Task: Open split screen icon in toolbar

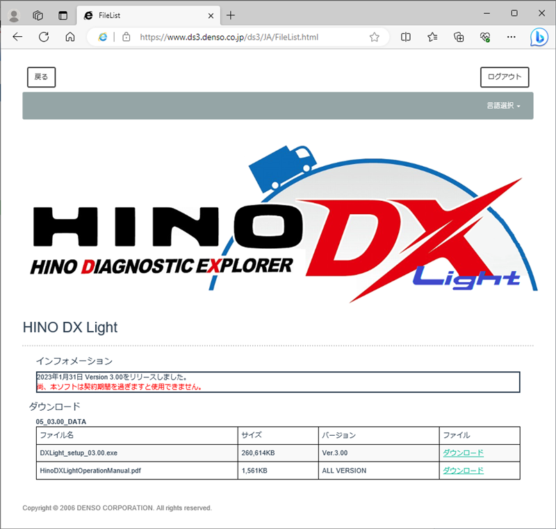Action: click(406, 37)
